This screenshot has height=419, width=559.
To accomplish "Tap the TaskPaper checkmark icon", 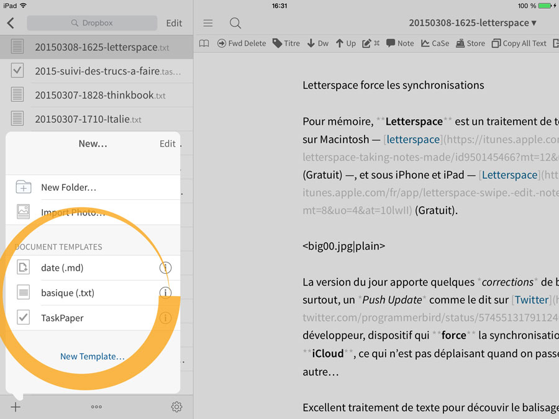I will pos(24,317).
